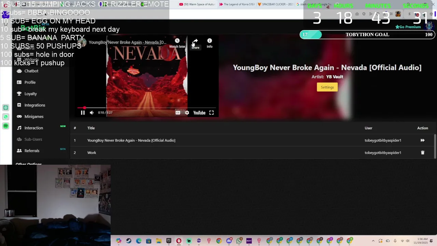The image size is (437, 246).
Task: Open Integrations in the sidebar
Action: tap(35, 105)
